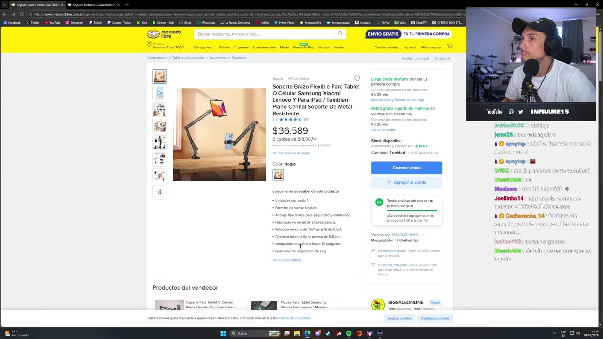Open Microsoft Edge from taskbar

pyautogui.click(x=307, y=333)
